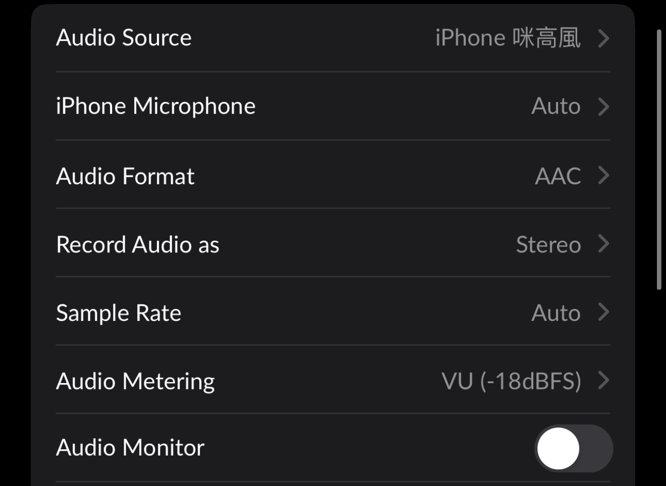
Task: Change the AAC audio format value
Action: coord(558,176)
